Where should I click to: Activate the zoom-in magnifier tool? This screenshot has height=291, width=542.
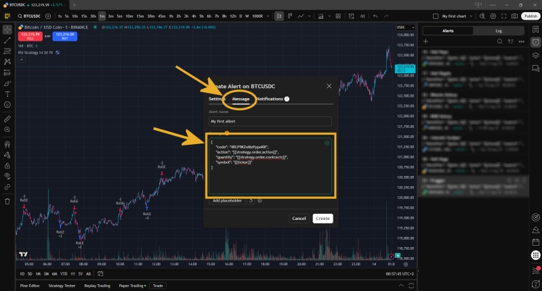pos(7,130)
